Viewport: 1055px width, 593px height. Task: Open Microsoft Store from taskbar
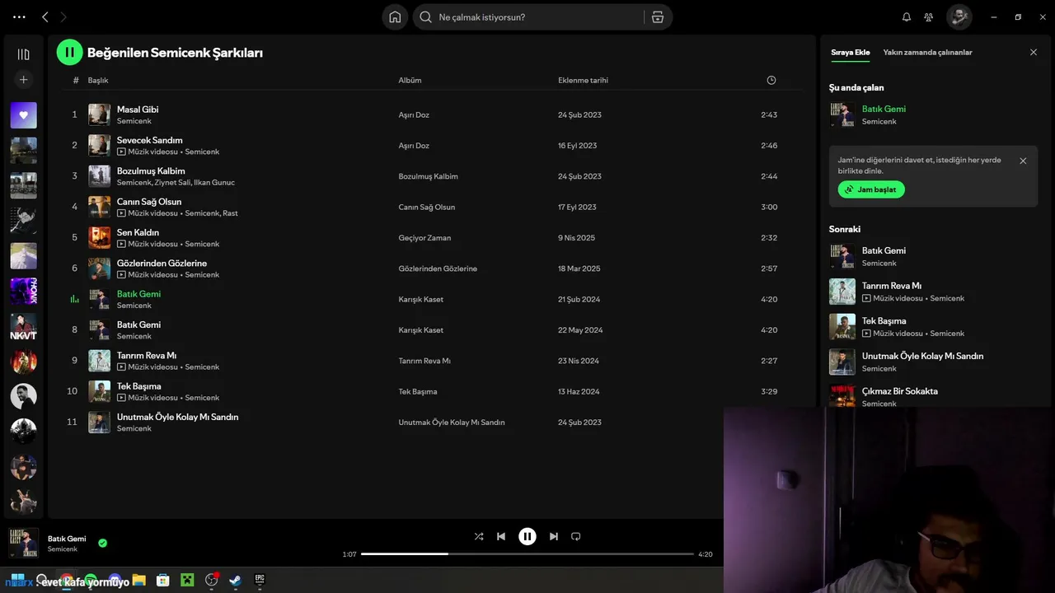[163, 580]
